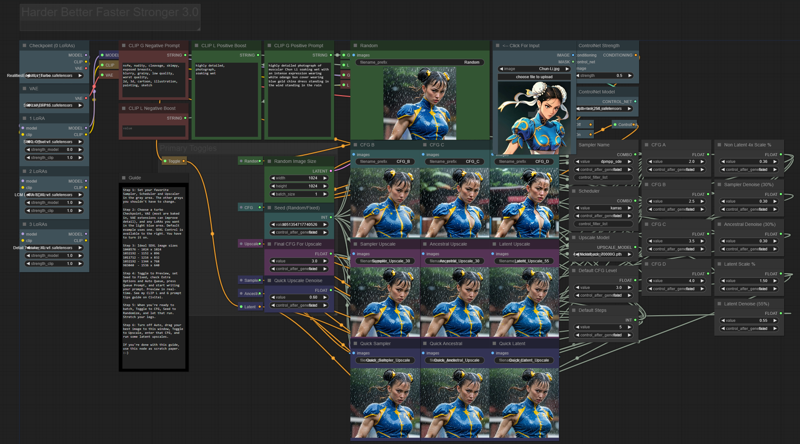Screen dimensions: 800x444
Task: Collapse the Guide node using its title dot
Action: [124, 178]
